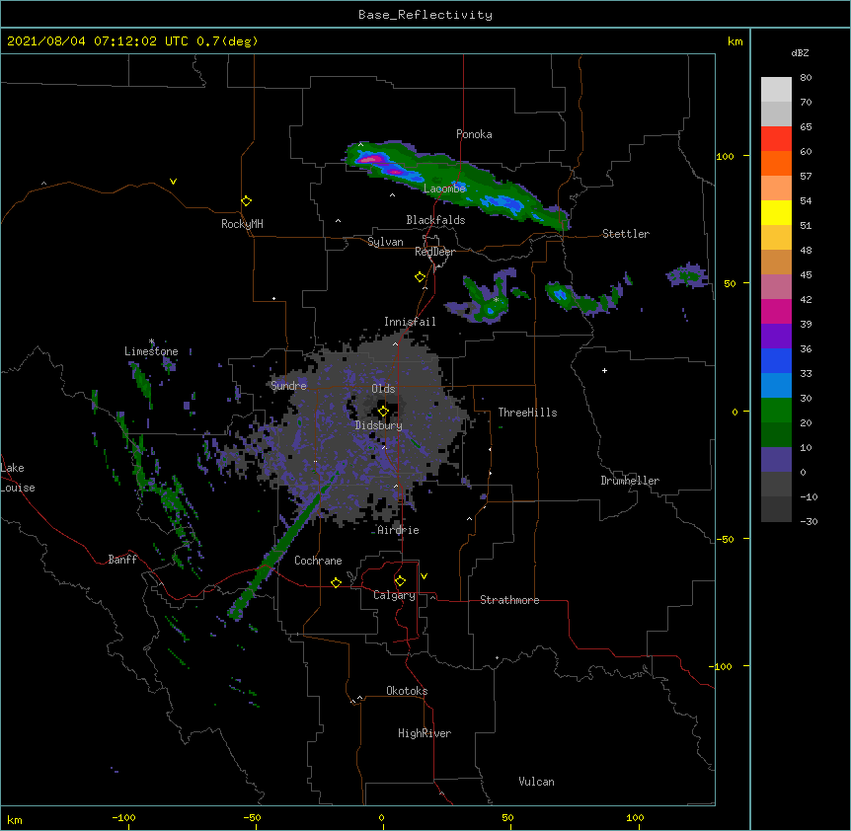Click the Sylvan label
Image resolution: width=851 pixels, height=831 pixels.
click(385, 242)
